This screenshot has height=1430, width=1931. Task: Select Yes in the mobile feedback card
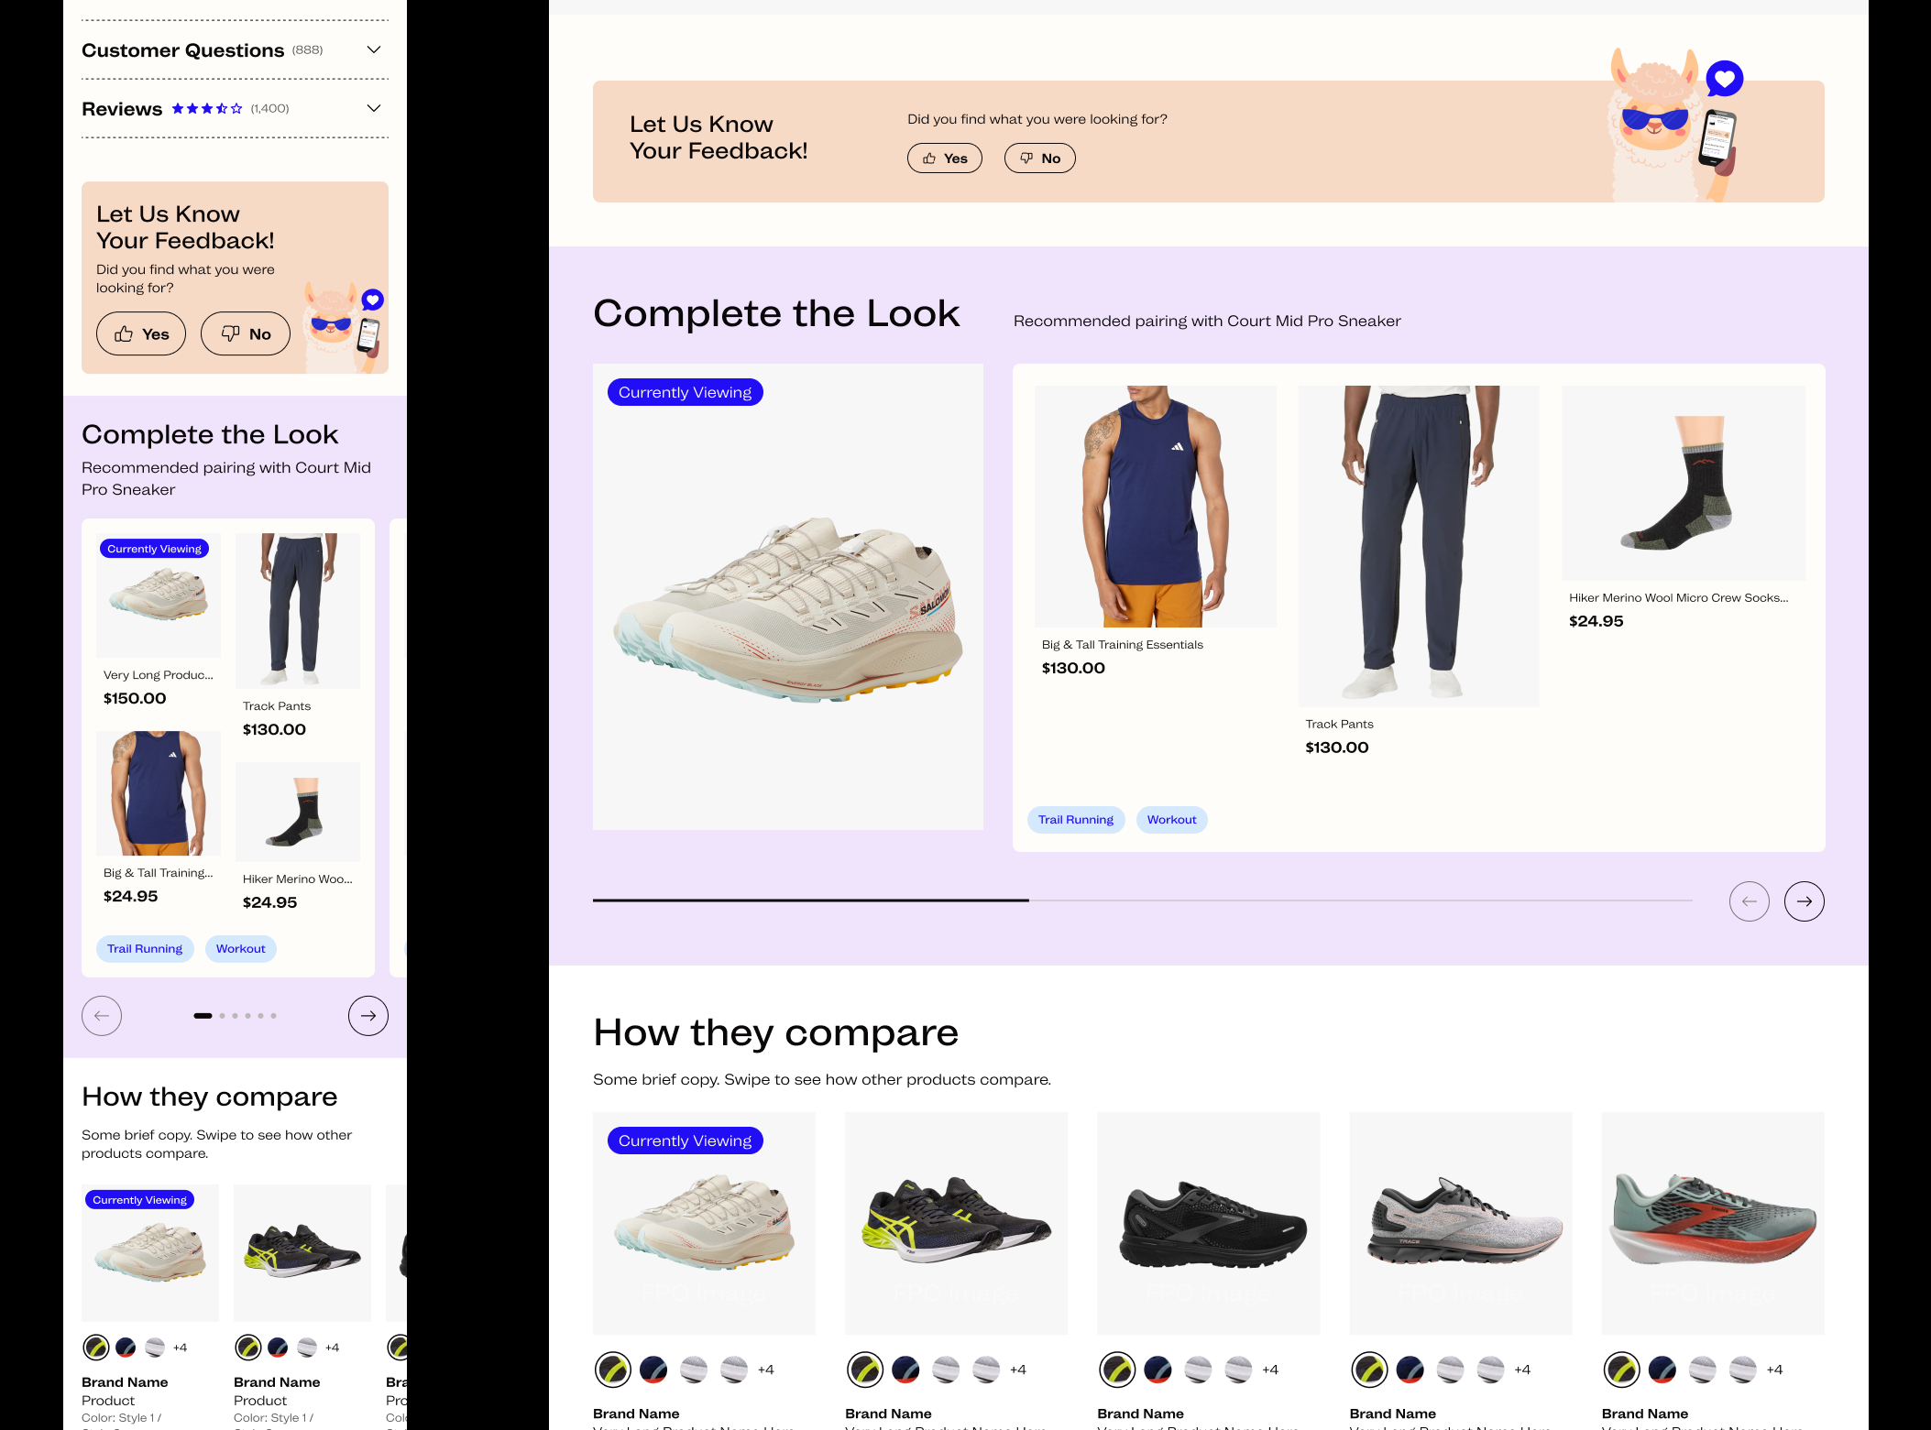click(x=140, y=333)
